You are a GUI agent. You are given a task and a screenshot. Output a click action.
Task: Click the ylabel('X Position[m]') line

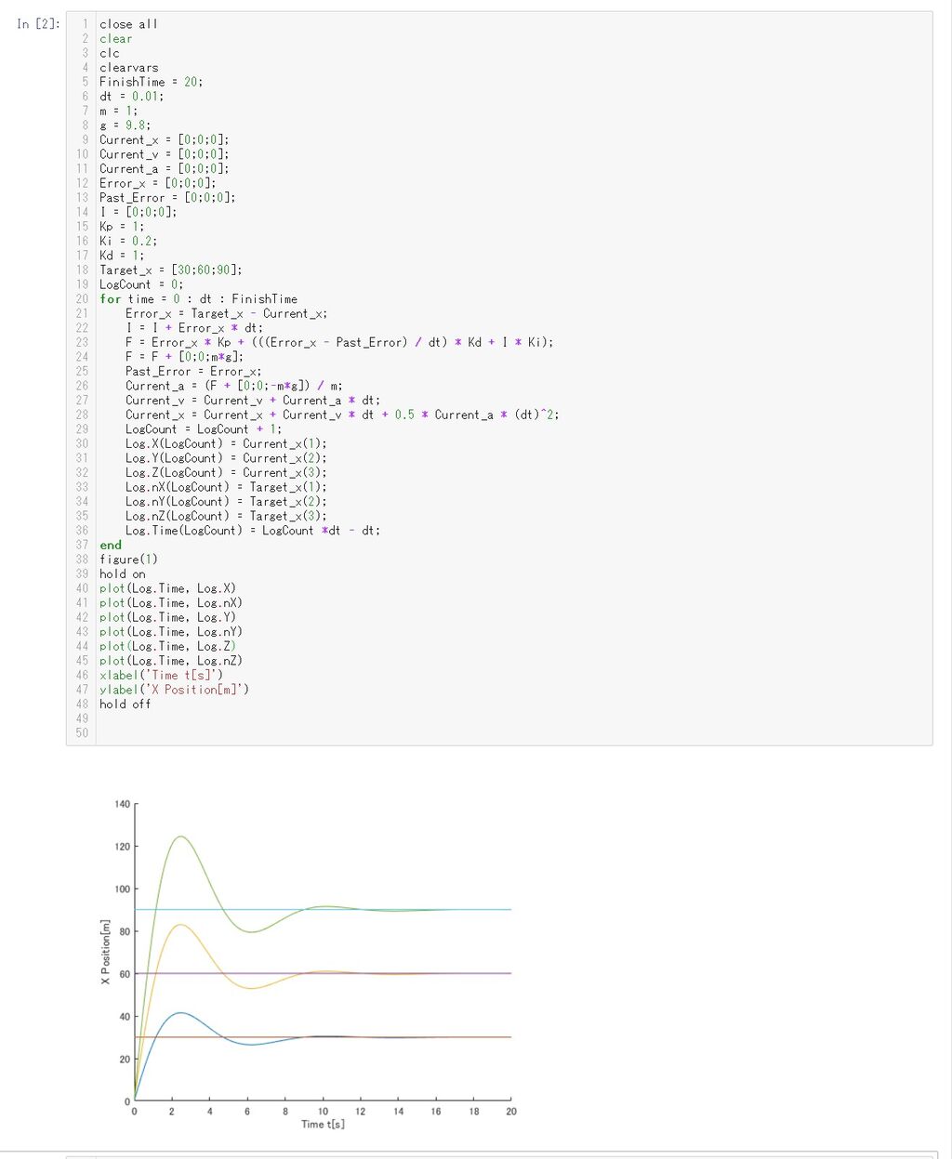174,690
